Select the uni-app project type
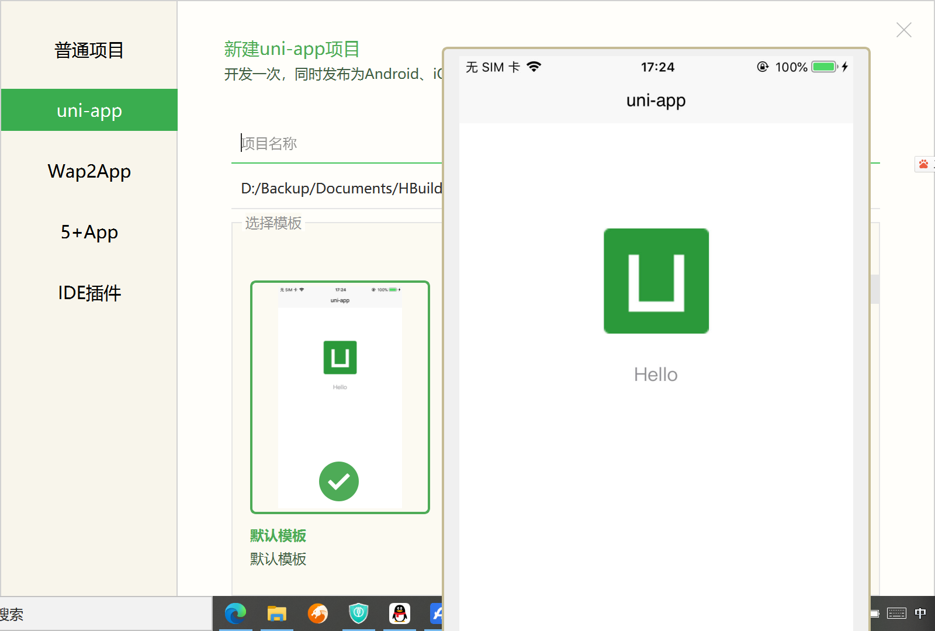 tap(89, 110)
